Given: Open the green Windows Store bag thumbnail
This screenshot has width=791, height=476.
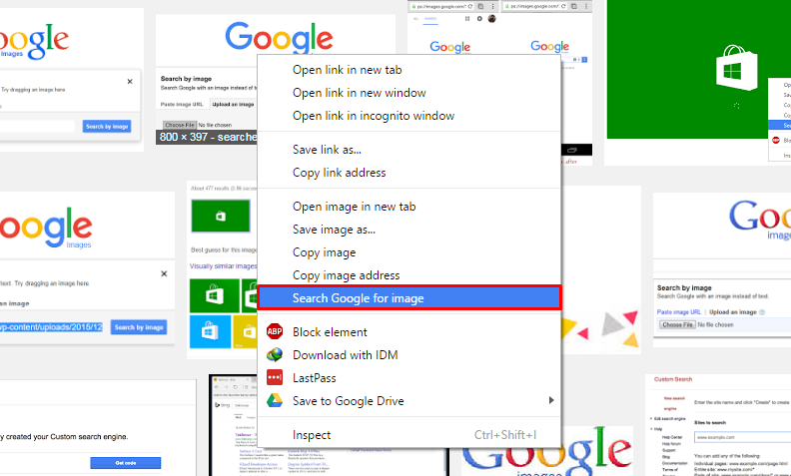Looking at the screenshot, I should (699, 69).
